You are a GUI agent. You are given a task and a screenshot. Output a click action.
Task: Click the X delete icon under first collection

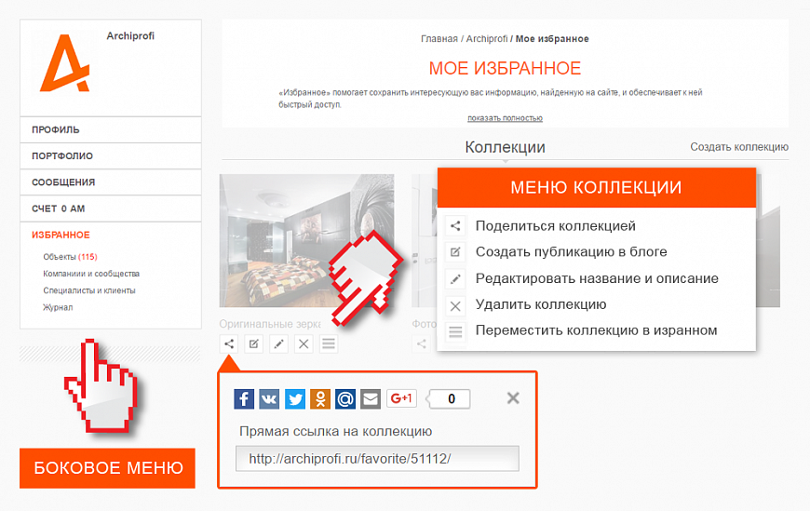click(304, 343)
